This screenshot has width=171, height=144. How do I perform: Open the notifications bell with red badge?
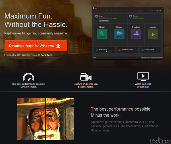point(157,11)
